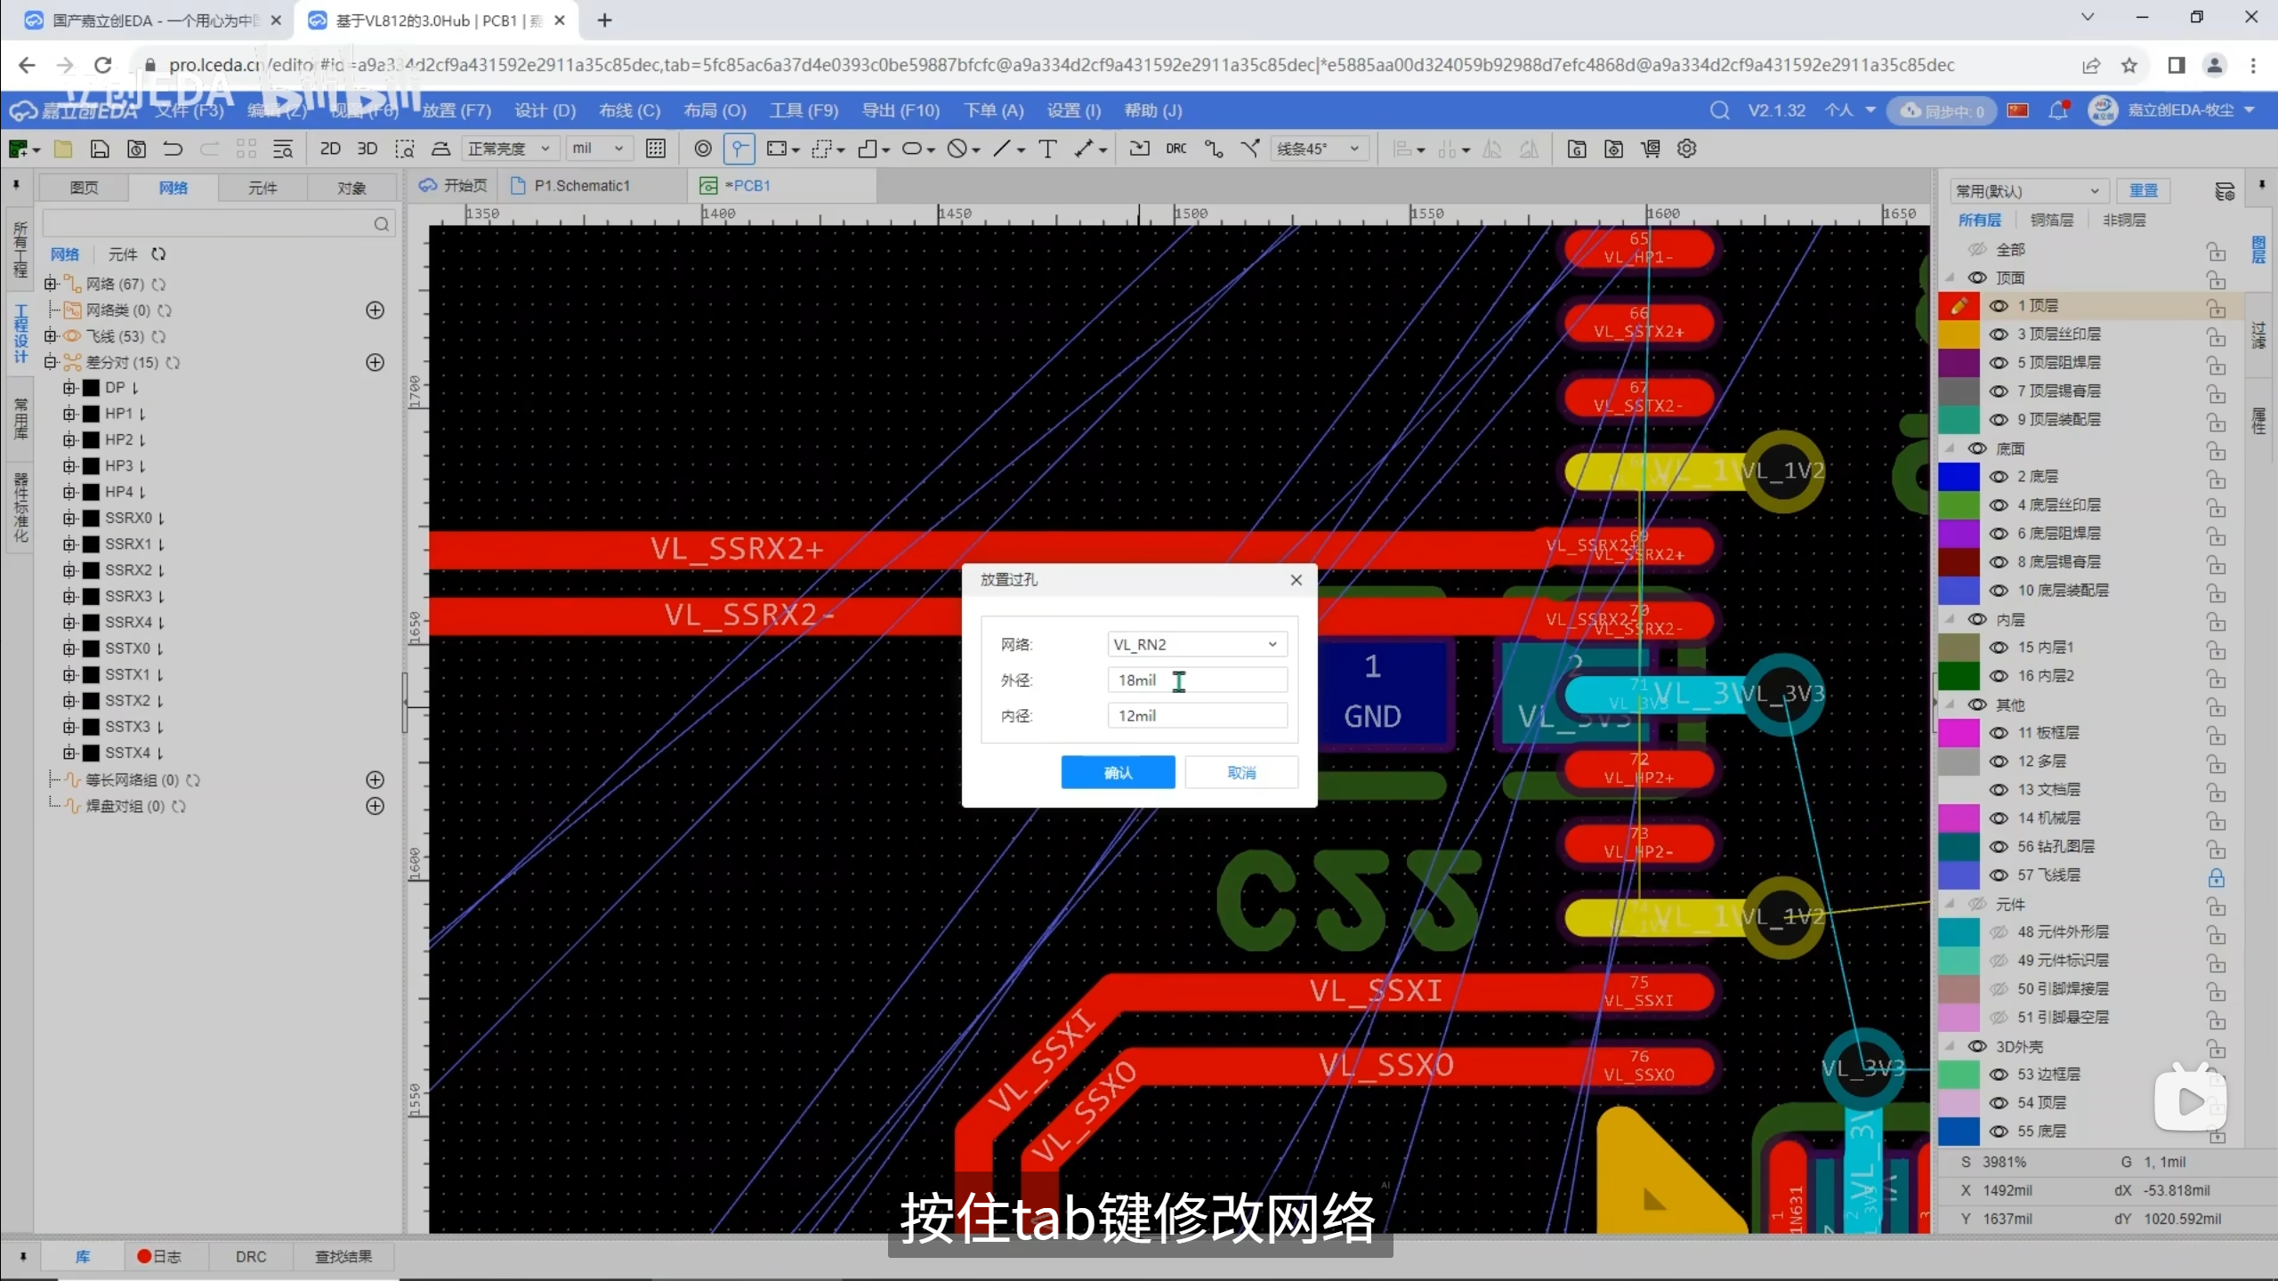Click the notification bell icon
The height and width of the screenshot is (1281, 2278).
click(2057, 110)
